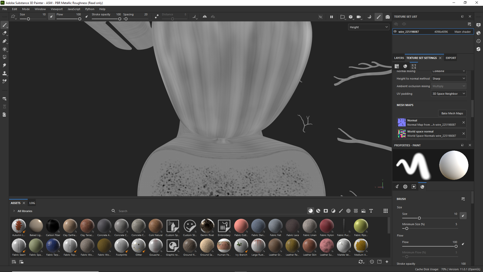483x272 pixels.
Task: Toggle symmetry in top toolbar
Action: coord(205,17)
